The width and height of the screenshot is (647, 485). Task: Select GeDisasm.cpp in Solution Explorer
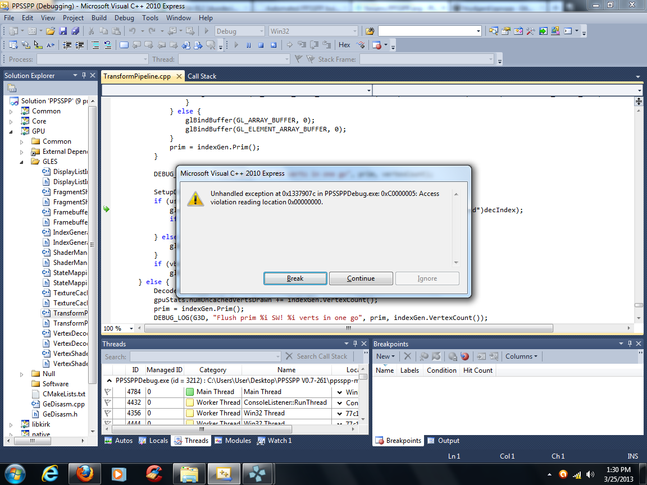point(63,404)
